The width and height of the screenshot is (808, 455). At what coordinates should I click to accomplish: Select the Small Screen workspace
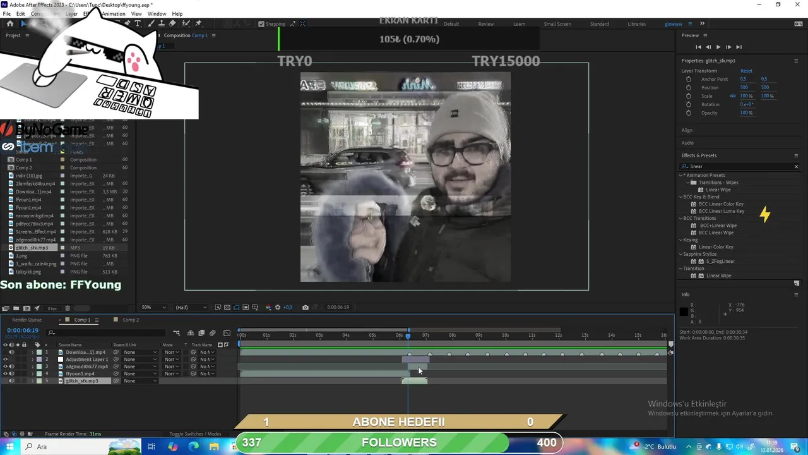[557, 24]
